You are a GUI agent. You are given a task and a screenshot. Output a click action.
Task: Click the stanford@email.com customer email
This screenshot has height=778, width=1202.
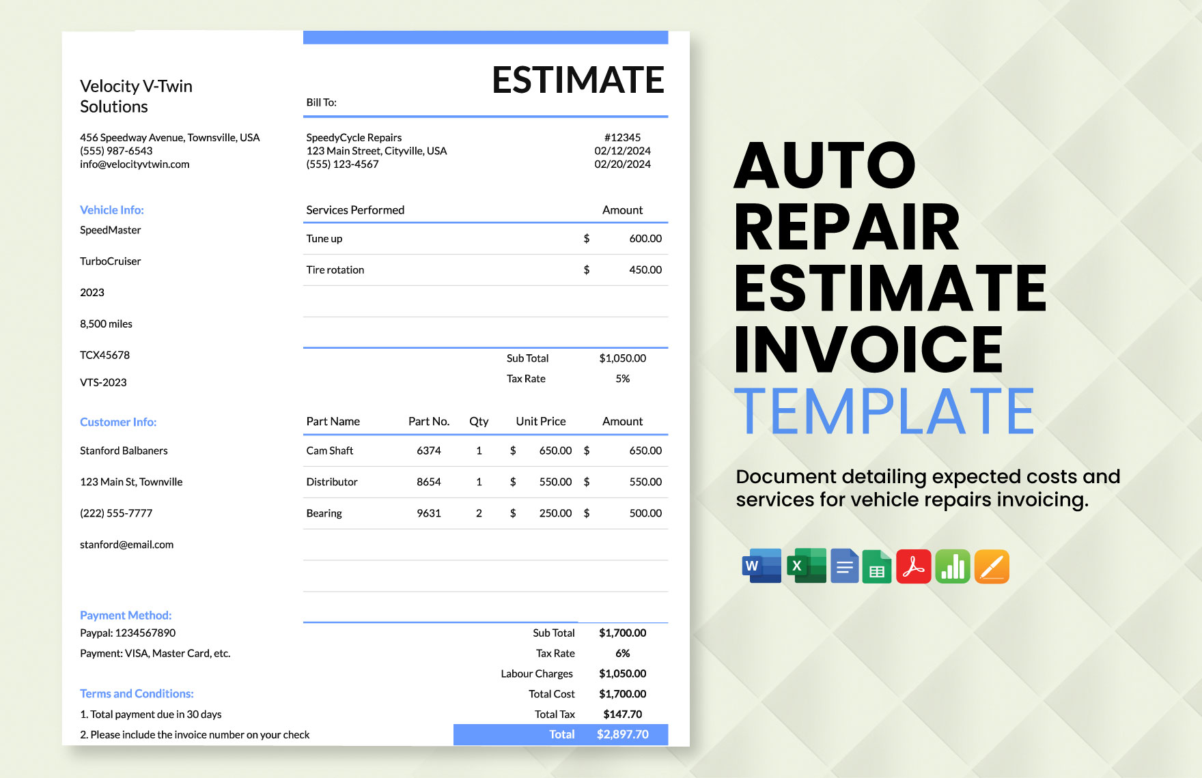(x=127, y=544)
